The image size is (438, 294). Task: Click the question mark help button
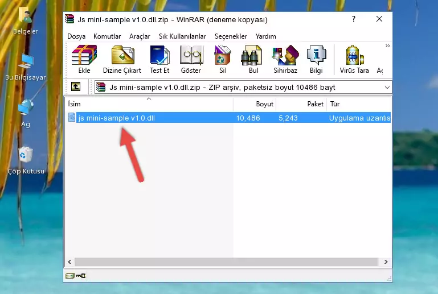[x=354, y=19]
